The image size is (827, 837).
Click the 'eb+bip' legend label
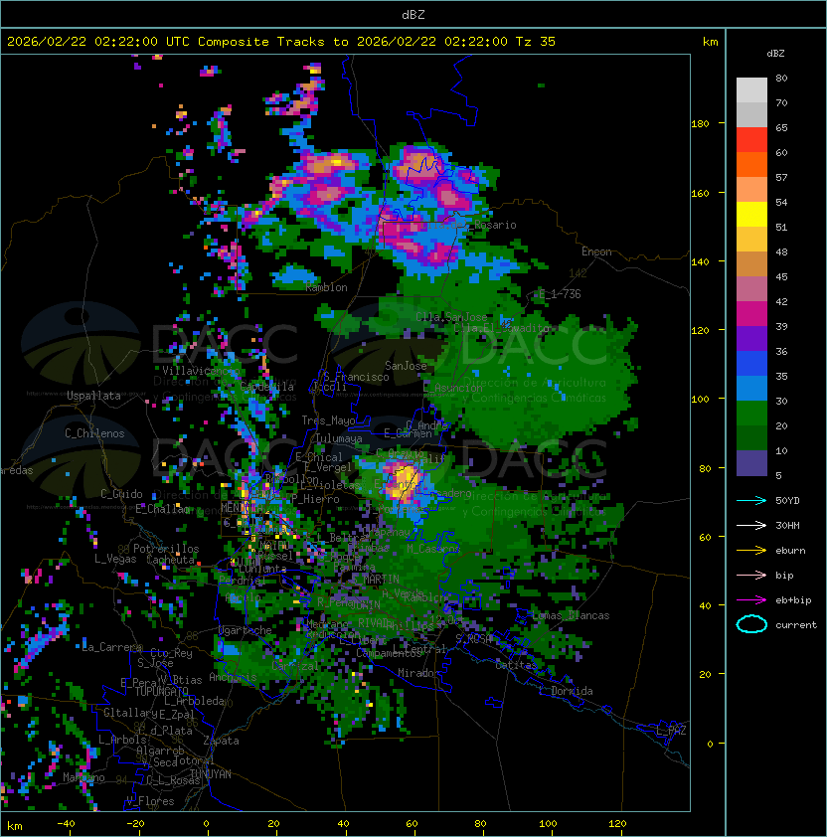793,600
